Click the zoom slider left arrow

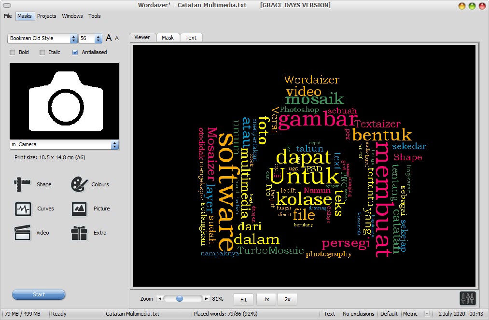(x=160, y=299)
